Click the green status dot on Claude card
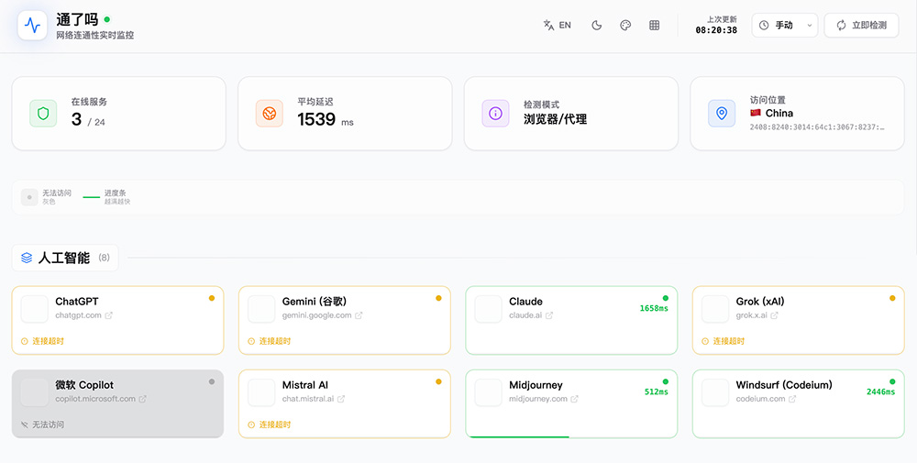Image resolution: width=917 pixels, height=463 pixels. pos(666,298)
